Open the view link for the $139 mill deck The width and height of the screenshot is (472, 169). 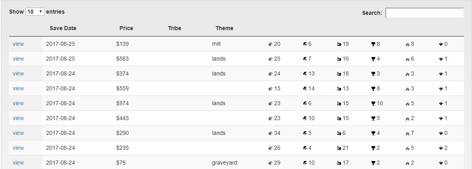coord(18,44)
